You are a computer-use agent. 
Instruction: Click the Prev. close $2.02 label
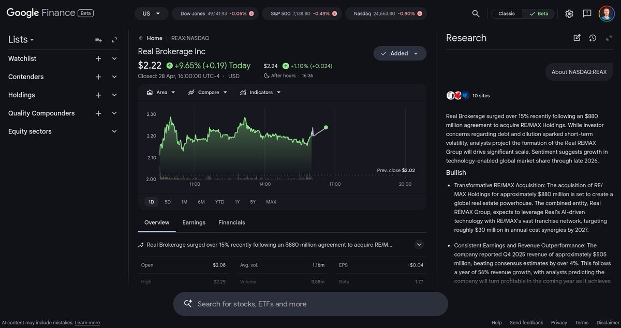(396, 170)
